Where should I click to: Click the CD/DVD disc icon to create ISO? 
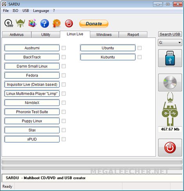point(170,82)
